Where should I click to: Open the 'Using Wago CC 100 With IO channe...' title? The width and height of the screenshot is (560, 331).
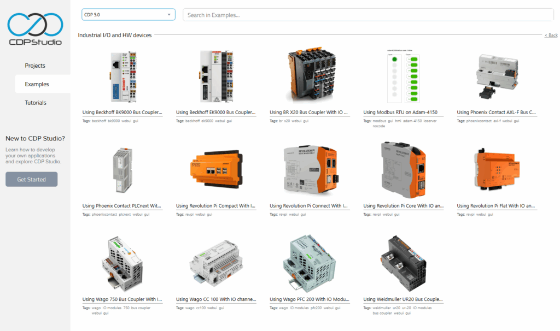(216, 299)
